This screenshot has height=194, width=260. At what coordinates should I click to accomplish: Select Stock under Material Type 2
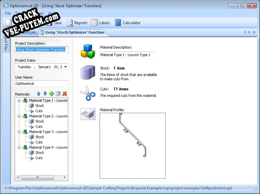coord(40,121)
